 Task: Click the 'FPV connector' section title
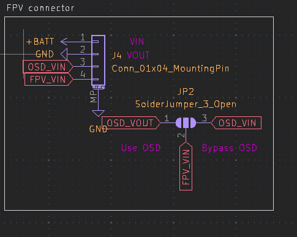click(x=40, y=8)
